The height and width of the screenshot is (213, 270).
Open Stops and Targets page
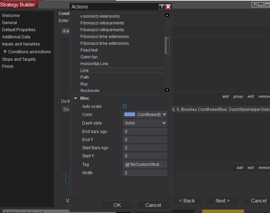pos(19,59)
